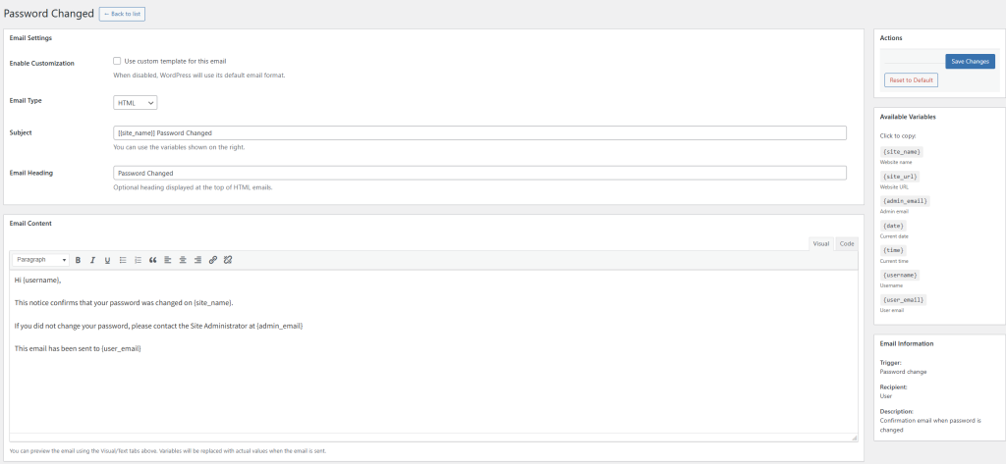Click the Save Changes button
This screenshot has height=464, width=1006.
click(x=970, y=62)
